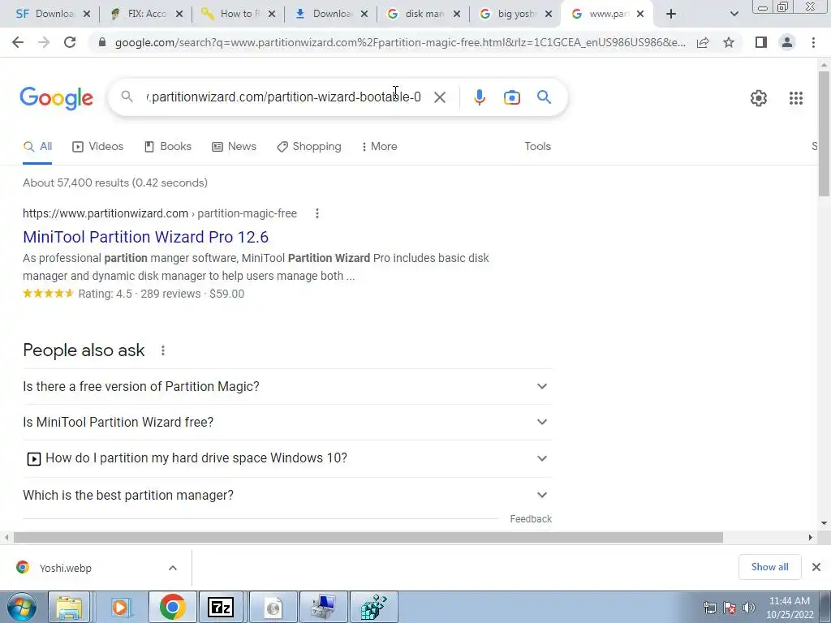Open the Action Center flag tray icon

(730, 608)
